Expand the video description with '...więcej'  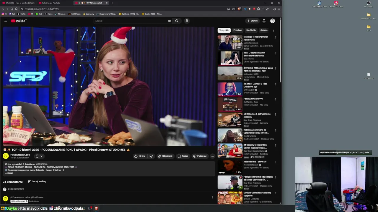coord(9,173)
